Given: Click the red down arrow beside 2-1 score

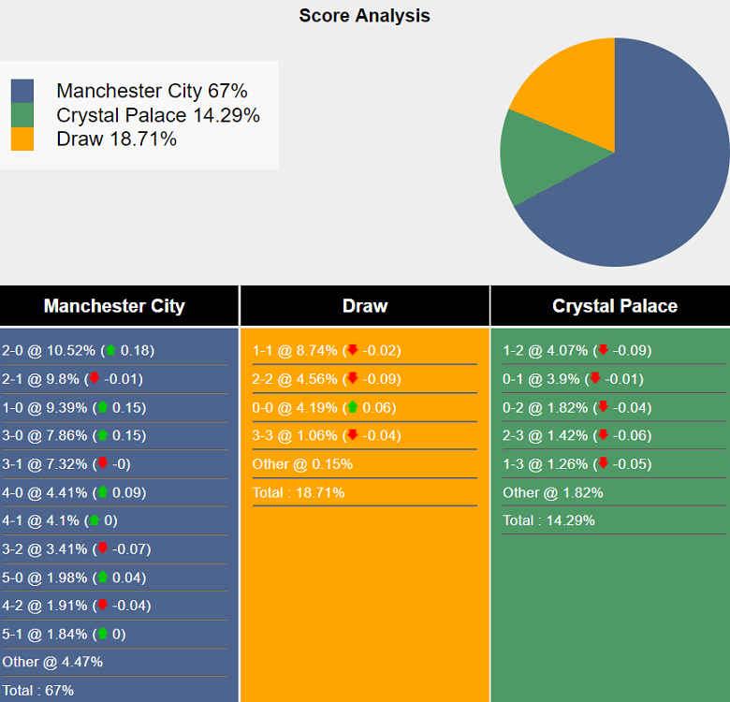Looking at the screenshot, I should [94, 379].
